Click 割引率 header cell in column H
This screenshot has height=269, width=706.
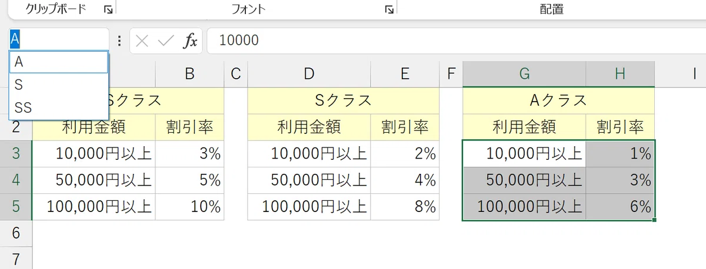[620, 127]
